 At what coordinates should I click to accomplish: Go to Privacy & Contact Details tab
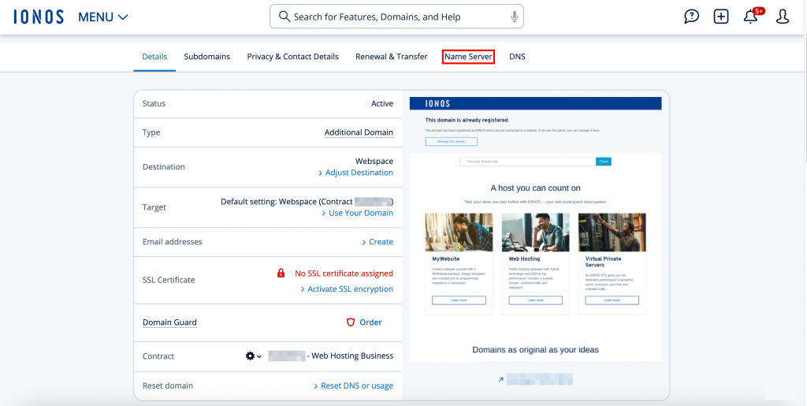(292, 57)
